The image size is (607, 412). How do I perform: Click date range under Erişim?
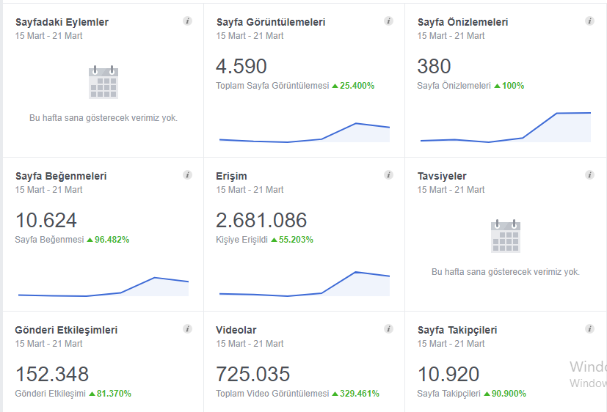point(250,190)
